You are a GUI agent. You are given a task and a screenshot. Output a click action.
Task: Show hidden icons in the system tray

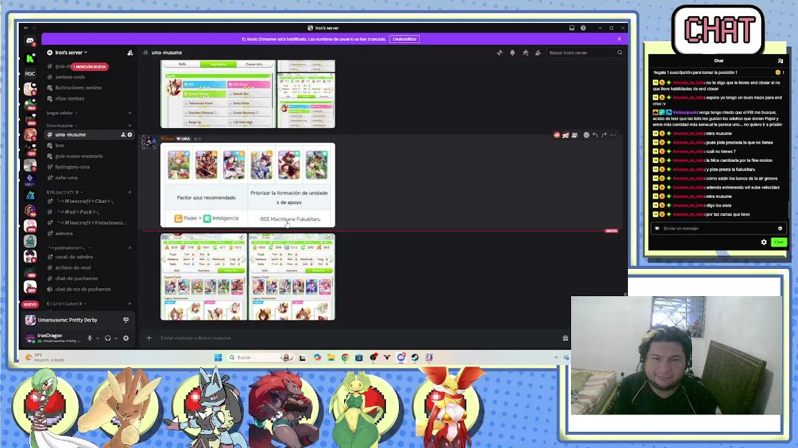(x=556, y=358)
